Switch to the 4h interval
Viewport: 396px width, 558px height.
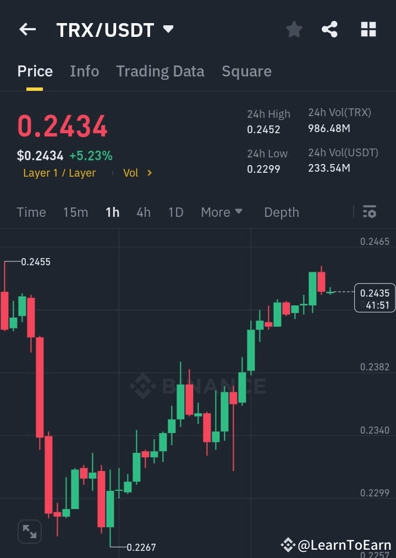point(144,212)
